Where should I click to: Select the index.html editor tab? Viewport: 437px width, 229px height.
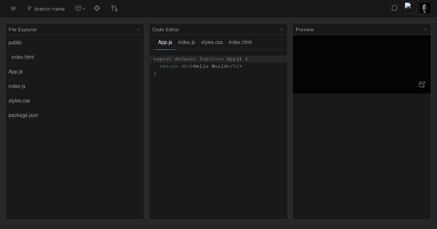[240, 42]
